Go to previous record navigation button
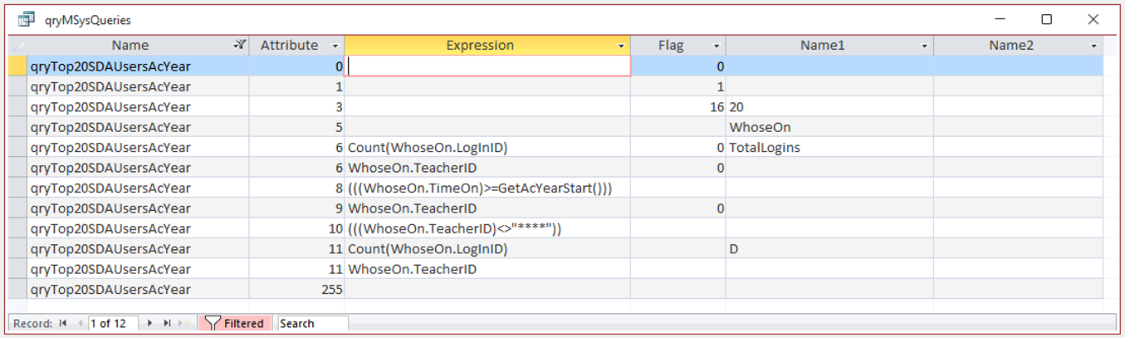 [80, 323]
